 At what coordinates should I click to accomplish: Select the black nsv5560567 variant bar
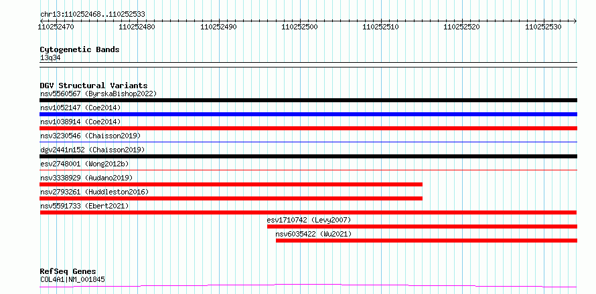tap(308, 100)
